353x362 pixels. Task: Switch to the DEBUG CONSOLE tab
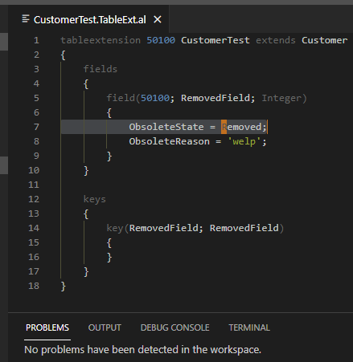coord(175,327)
